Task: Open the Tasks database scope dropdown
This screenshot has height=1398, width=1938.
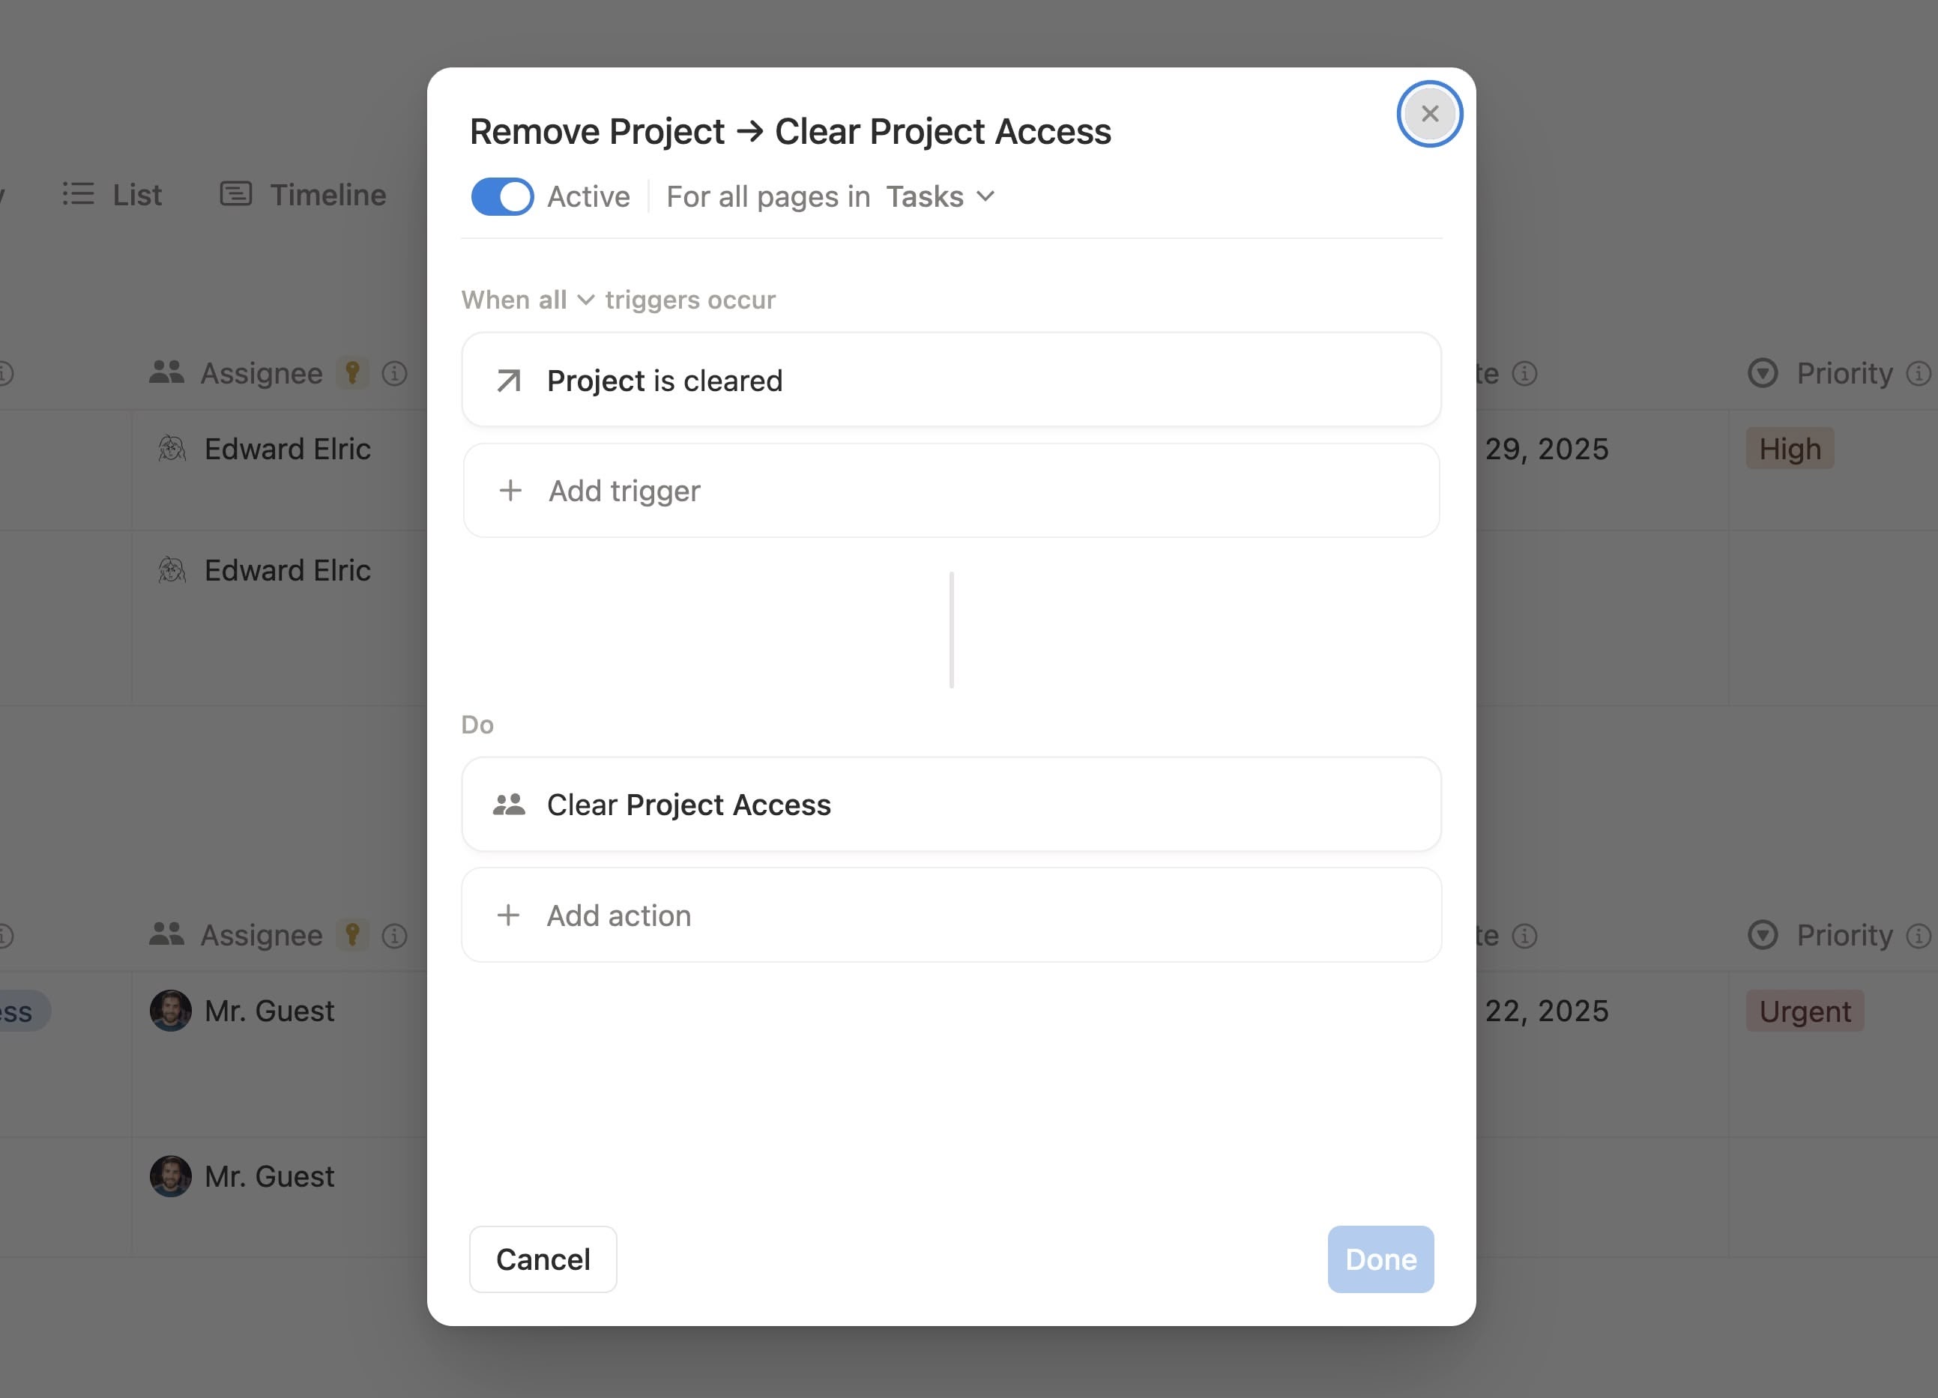Action: point(939,196)
